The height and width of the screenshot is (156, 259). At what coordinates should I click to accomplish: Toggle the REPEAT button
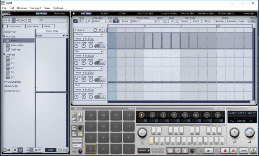point(77,140)
